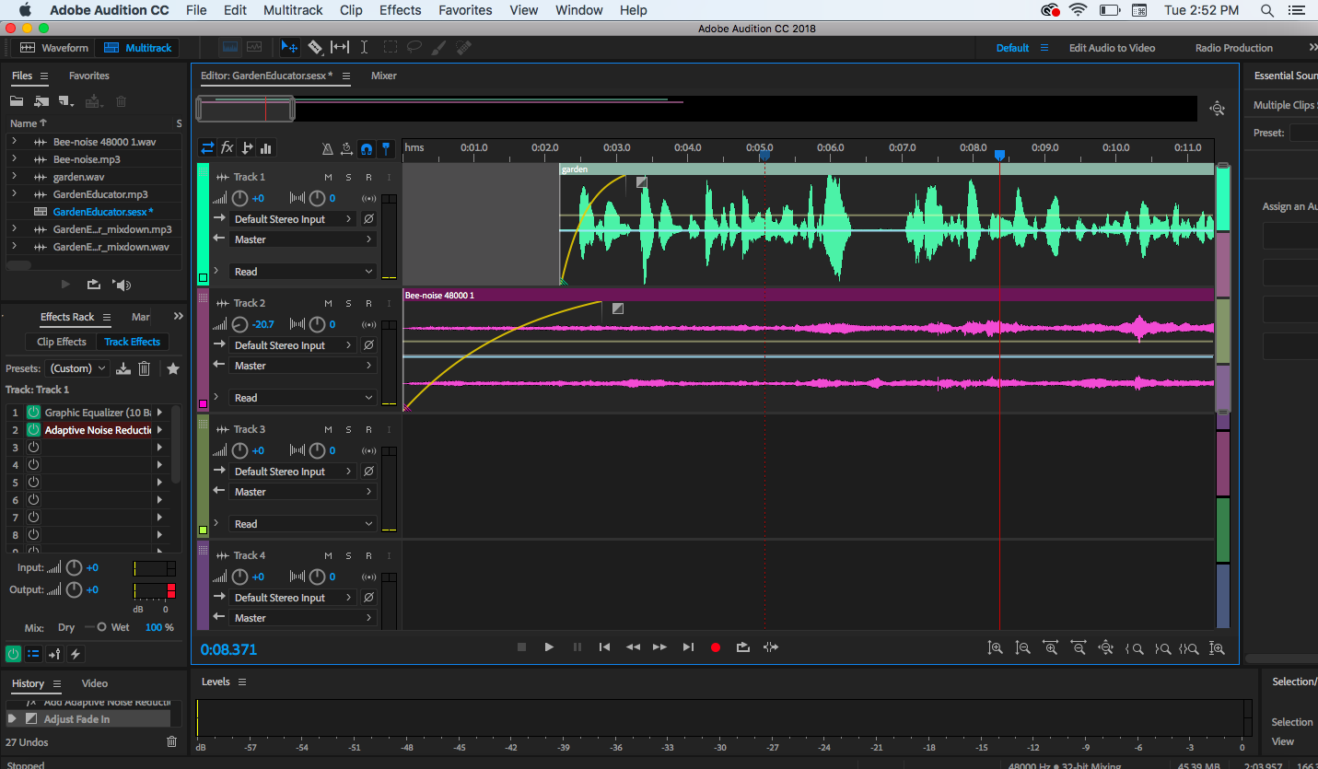The height and width of the screenshot is (769, 1318).
Task: Toggle Track 1 phase invert button
Action: (x=368, y=219)
